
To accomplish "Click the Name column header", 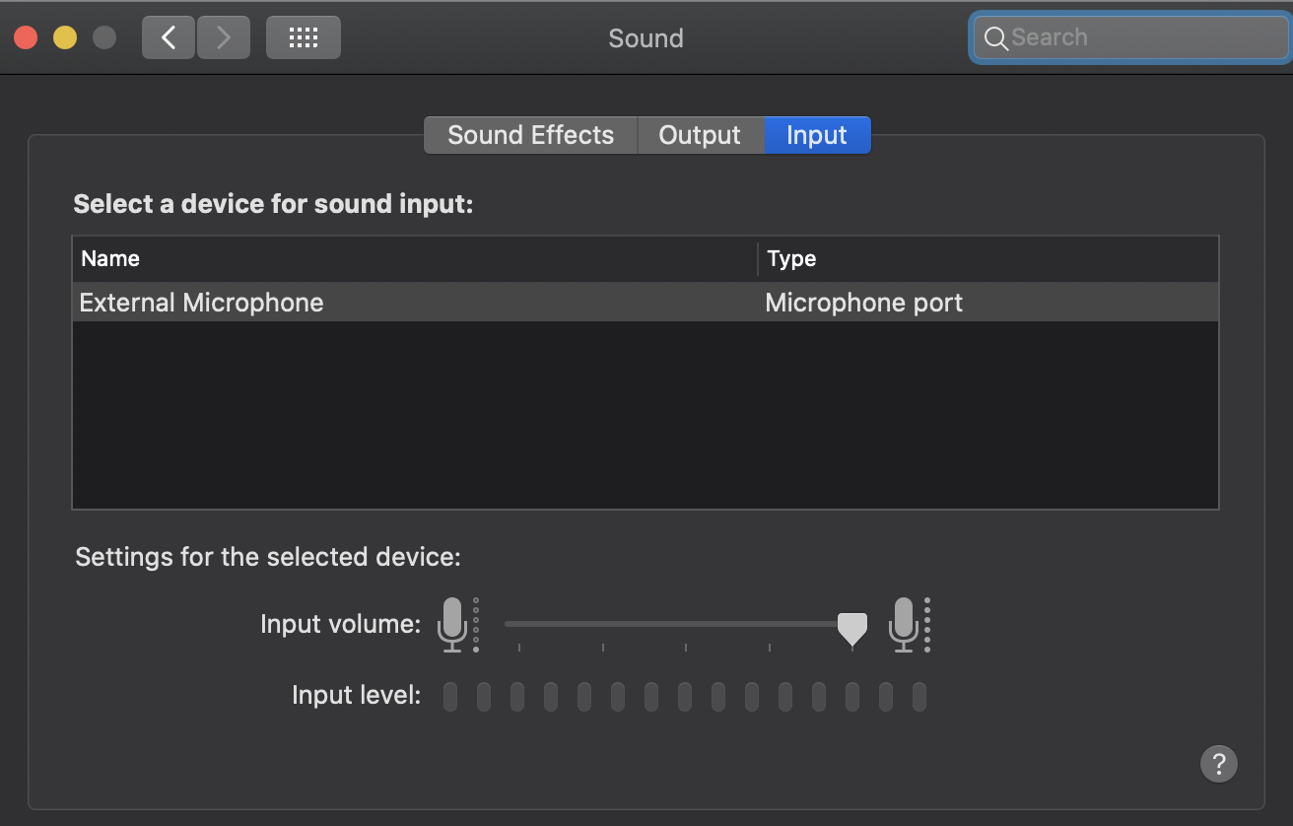I will (x=110, y=258).
